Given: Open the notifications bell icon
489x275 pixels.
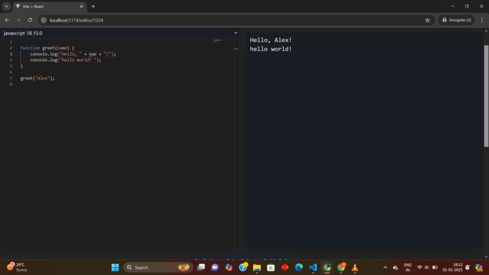Looking at the screenshot, I should tap(468, 268).
